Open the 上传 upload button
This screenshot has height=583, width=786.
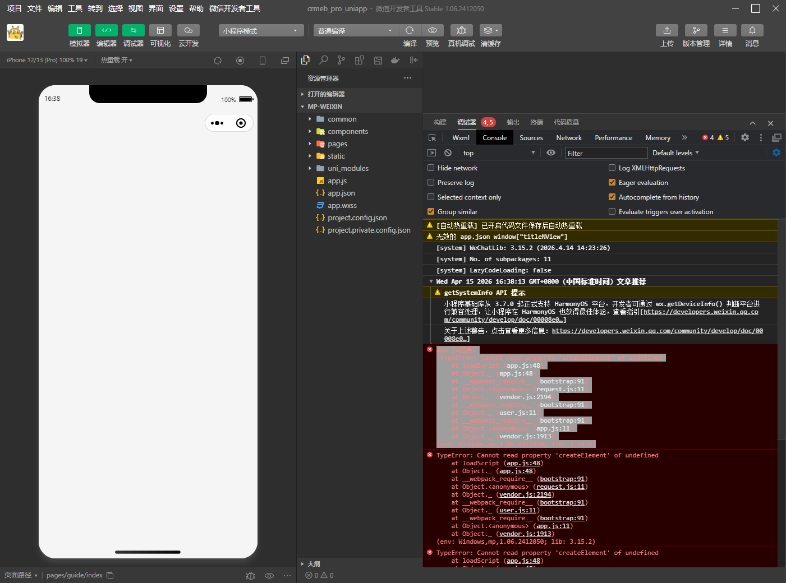pyautogui.click(x=667, y=30)
